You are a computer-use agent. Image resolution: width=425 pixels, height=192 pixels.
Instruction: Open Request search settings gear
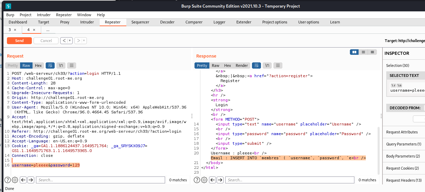[15, 180]
